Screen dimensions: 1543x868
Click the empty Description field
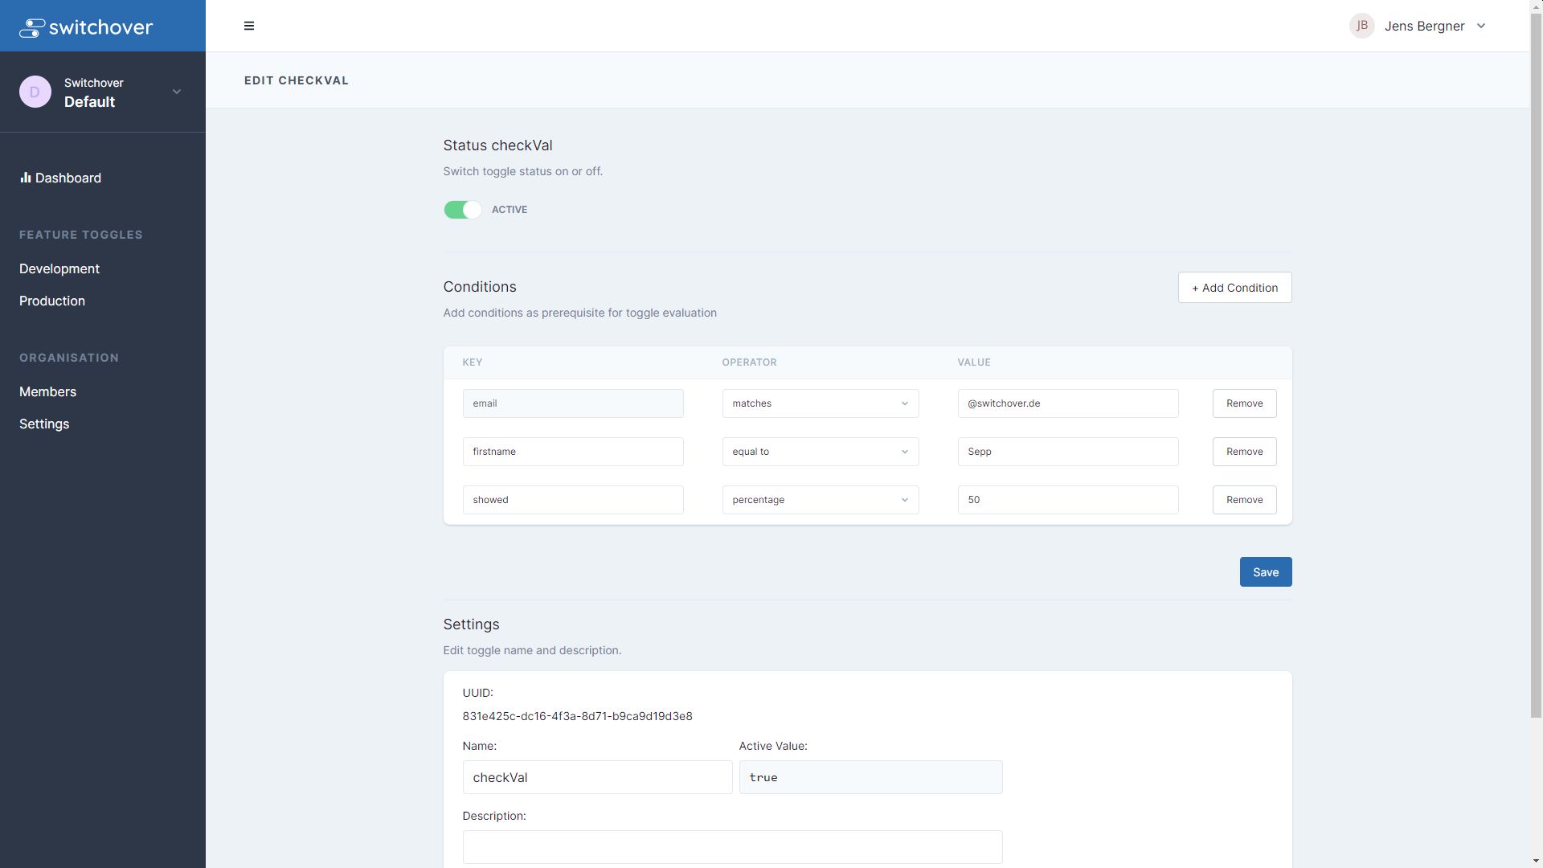point(732,847)
